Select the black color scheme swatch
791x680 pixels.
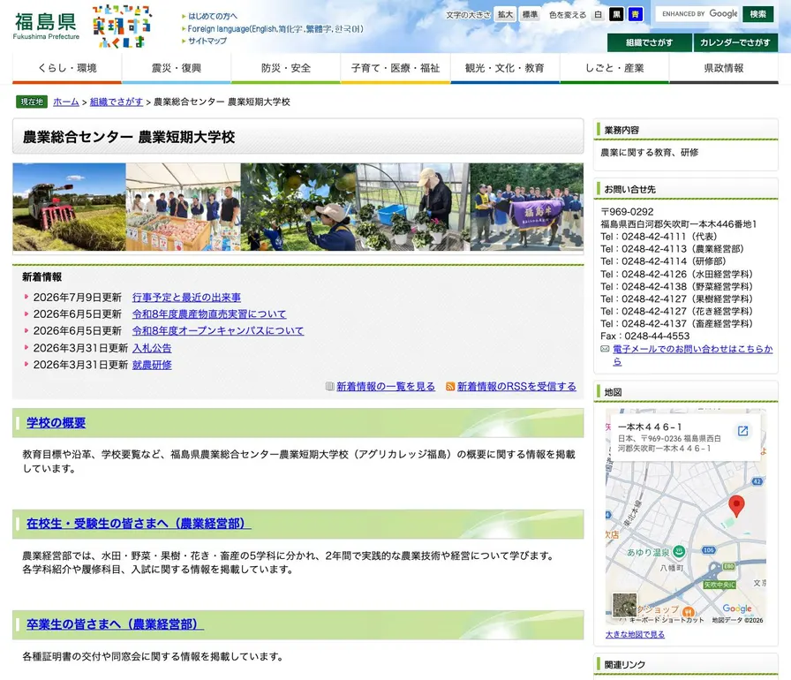(616, 14)
